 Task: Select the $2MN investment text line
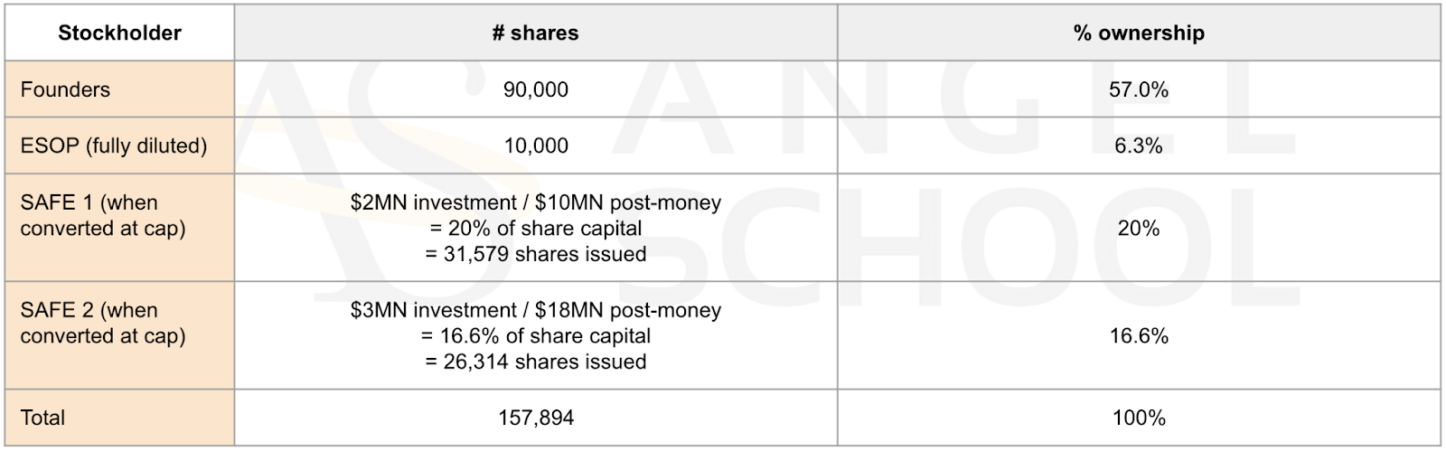tap(536, 202)
